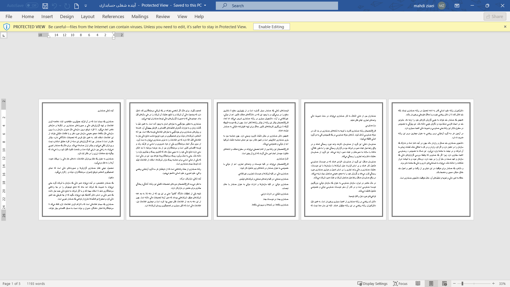The height and width of the screenshot is (287, 510).
Task: Open Display Settings in status bar
Action: pos(372,284)
